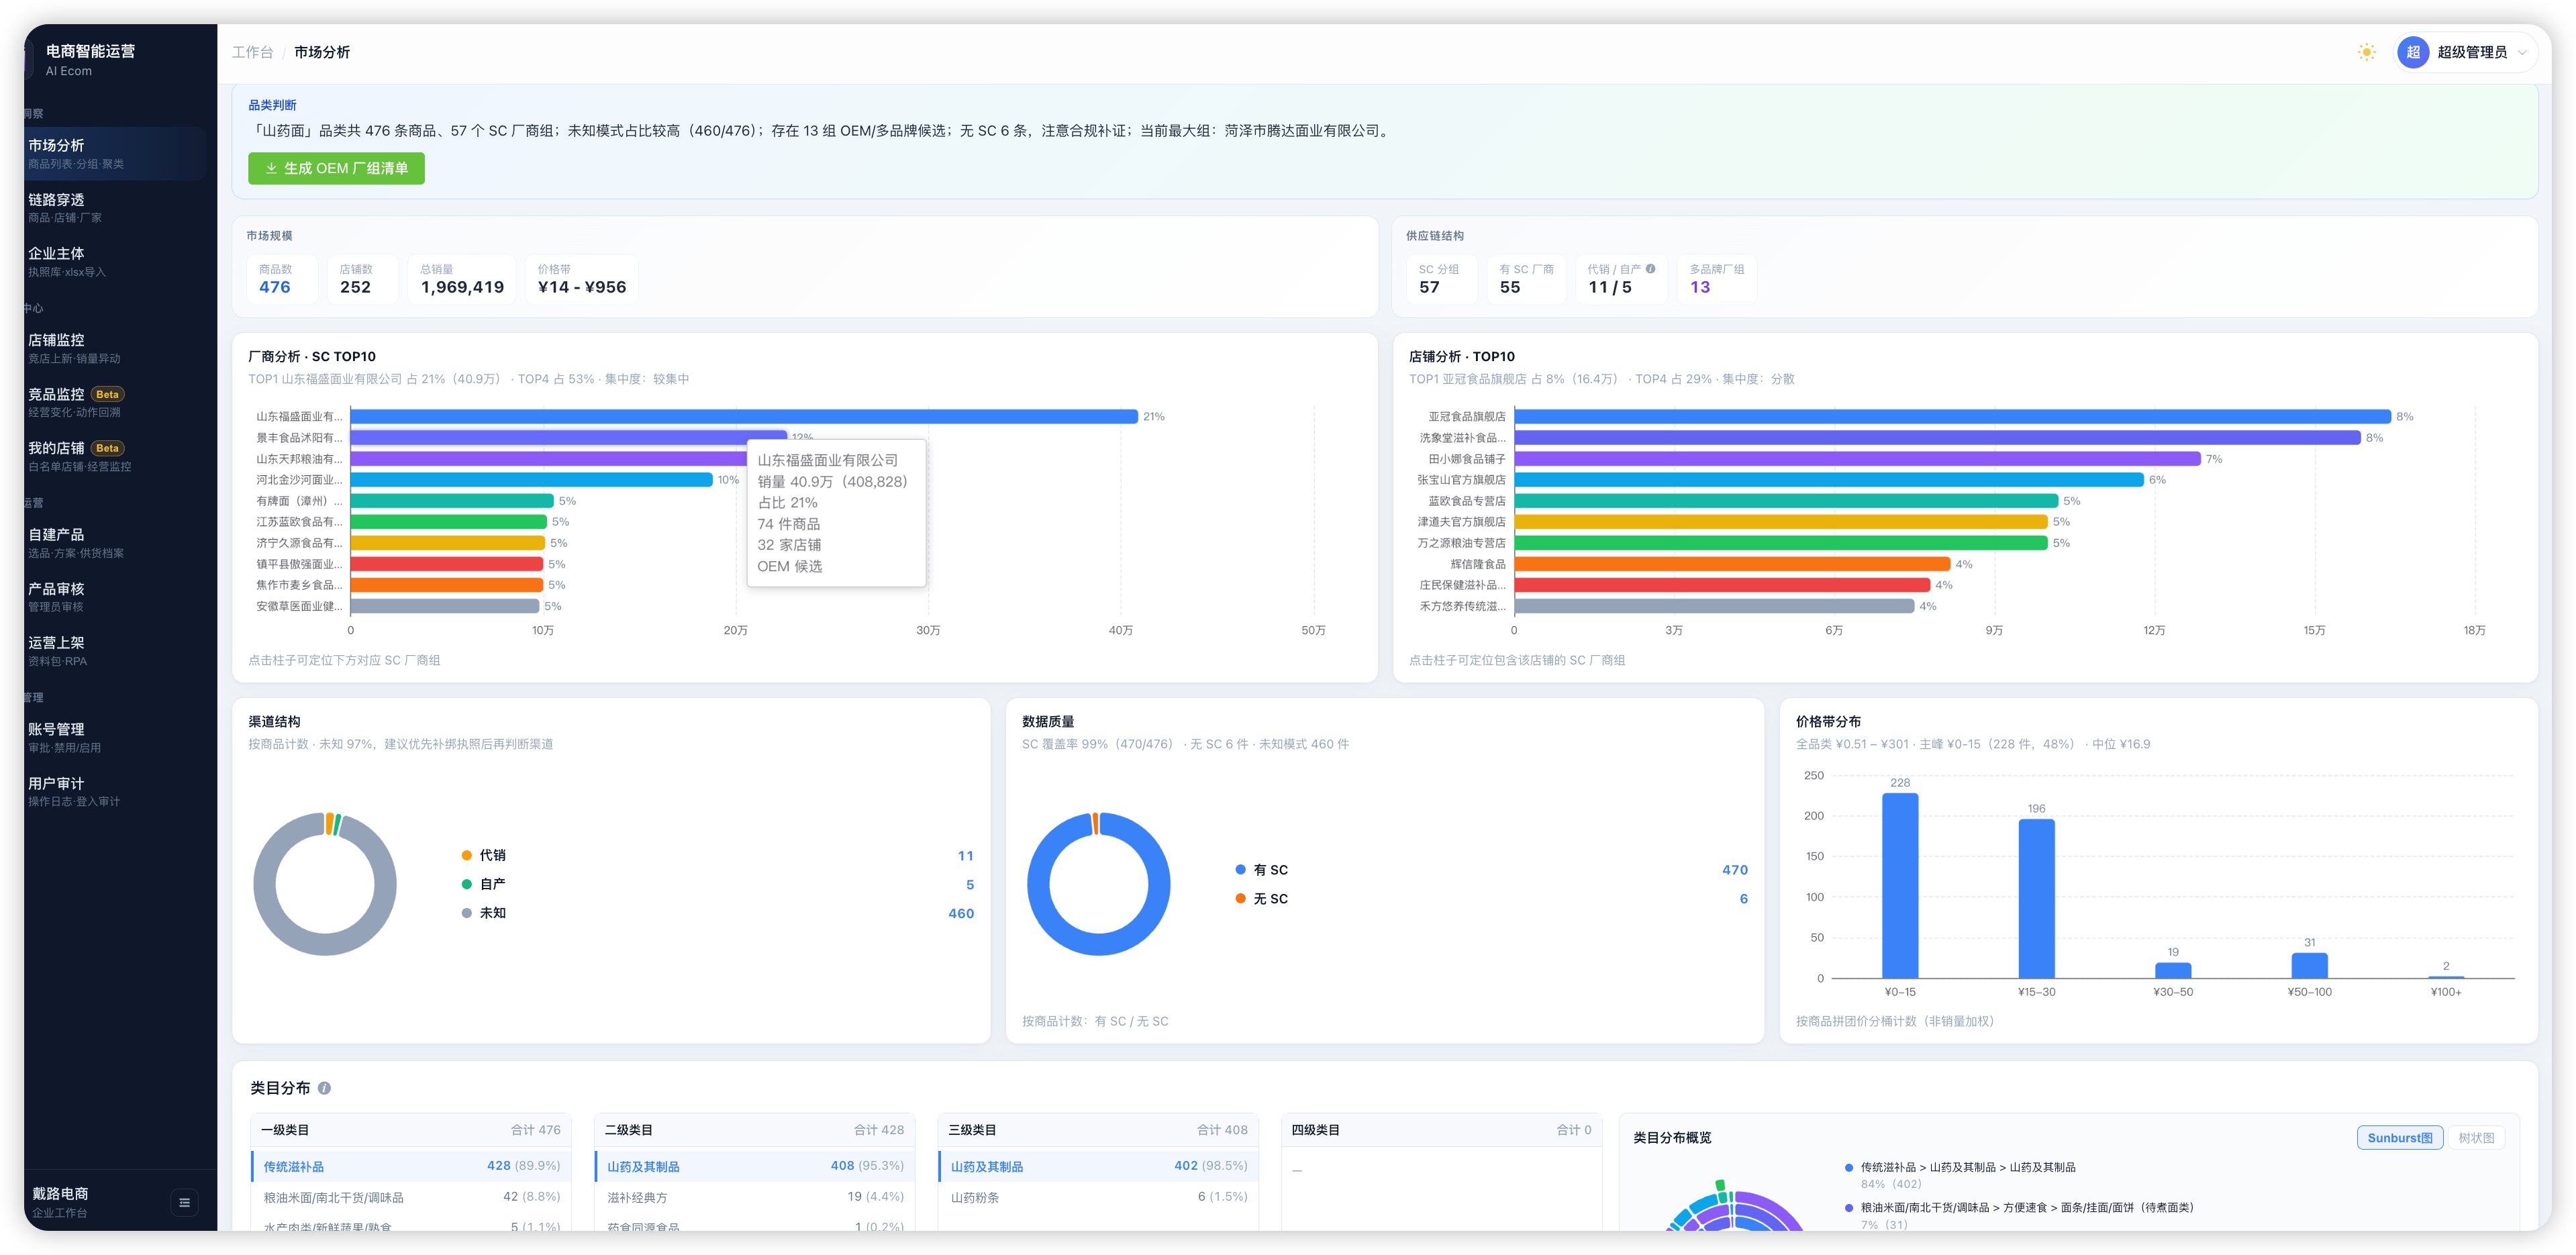Click 多品牌厂组 13 stat card
2576x1255 pixels.
[1717, 279]
